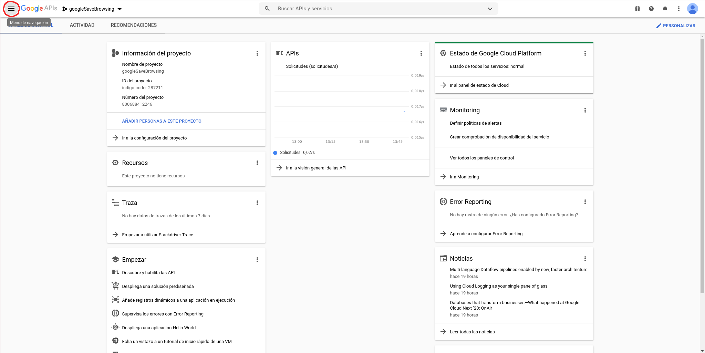Open options menu for Información del proyecto card
This screenshot has width=705, height=353.
(257, 53)
